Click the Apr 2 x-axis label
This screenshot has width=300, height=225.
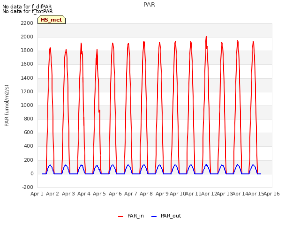click(x=52, y=194)
